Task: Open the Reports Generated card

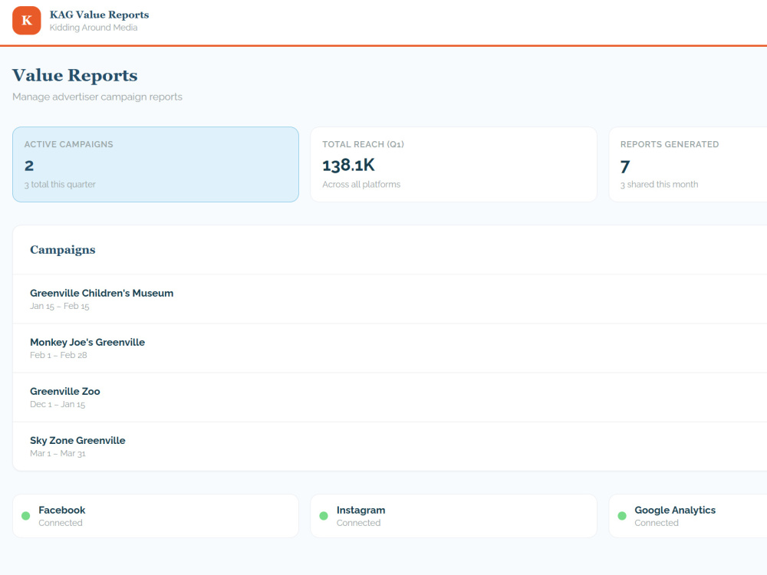Action: coord(688,164)
